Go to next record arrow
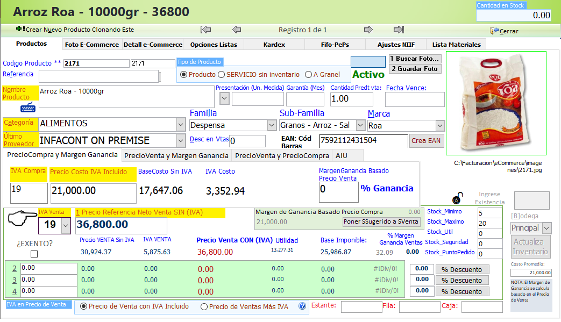This screenshot has height=322, width=561. pos(368,30)
